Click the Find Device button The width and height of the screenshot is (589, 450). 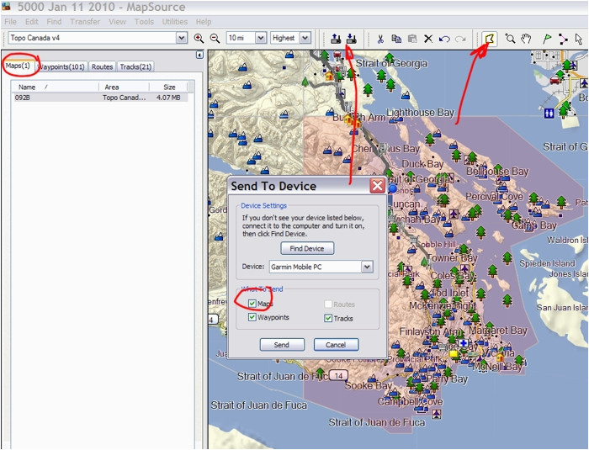307,248
